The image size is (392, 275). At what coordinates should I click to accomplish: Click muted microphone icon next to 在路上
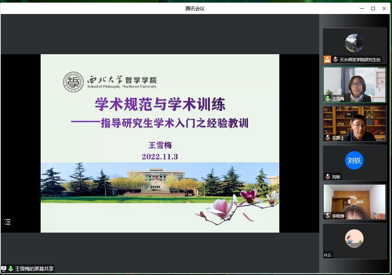327,137
